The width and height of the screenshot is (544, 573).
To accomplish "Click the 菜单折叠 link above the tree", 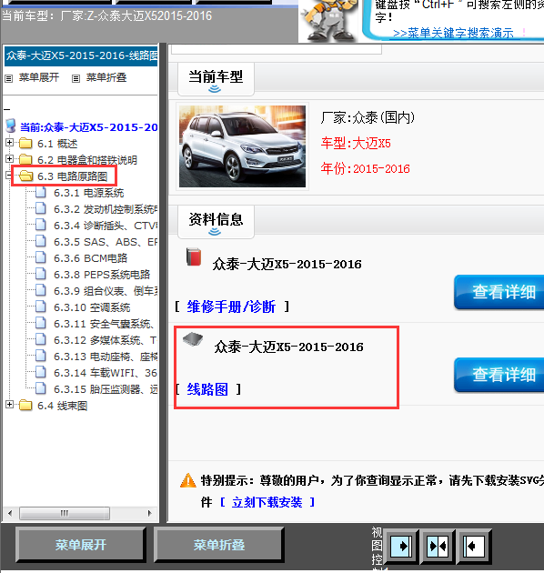I will pyautogui.click(x=106, y=77).
